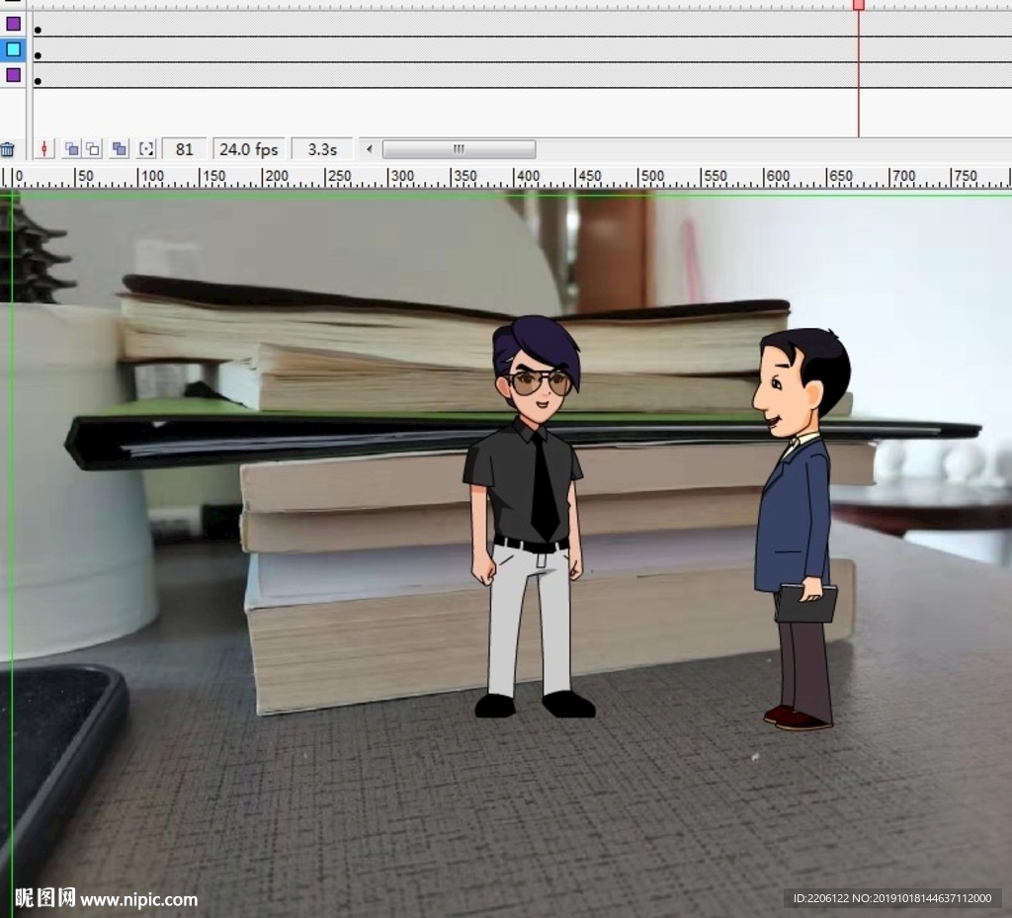Screen dimensions: 1012x918
Task: Click the elapsed time 3.3s field
Action: point(322,149)
